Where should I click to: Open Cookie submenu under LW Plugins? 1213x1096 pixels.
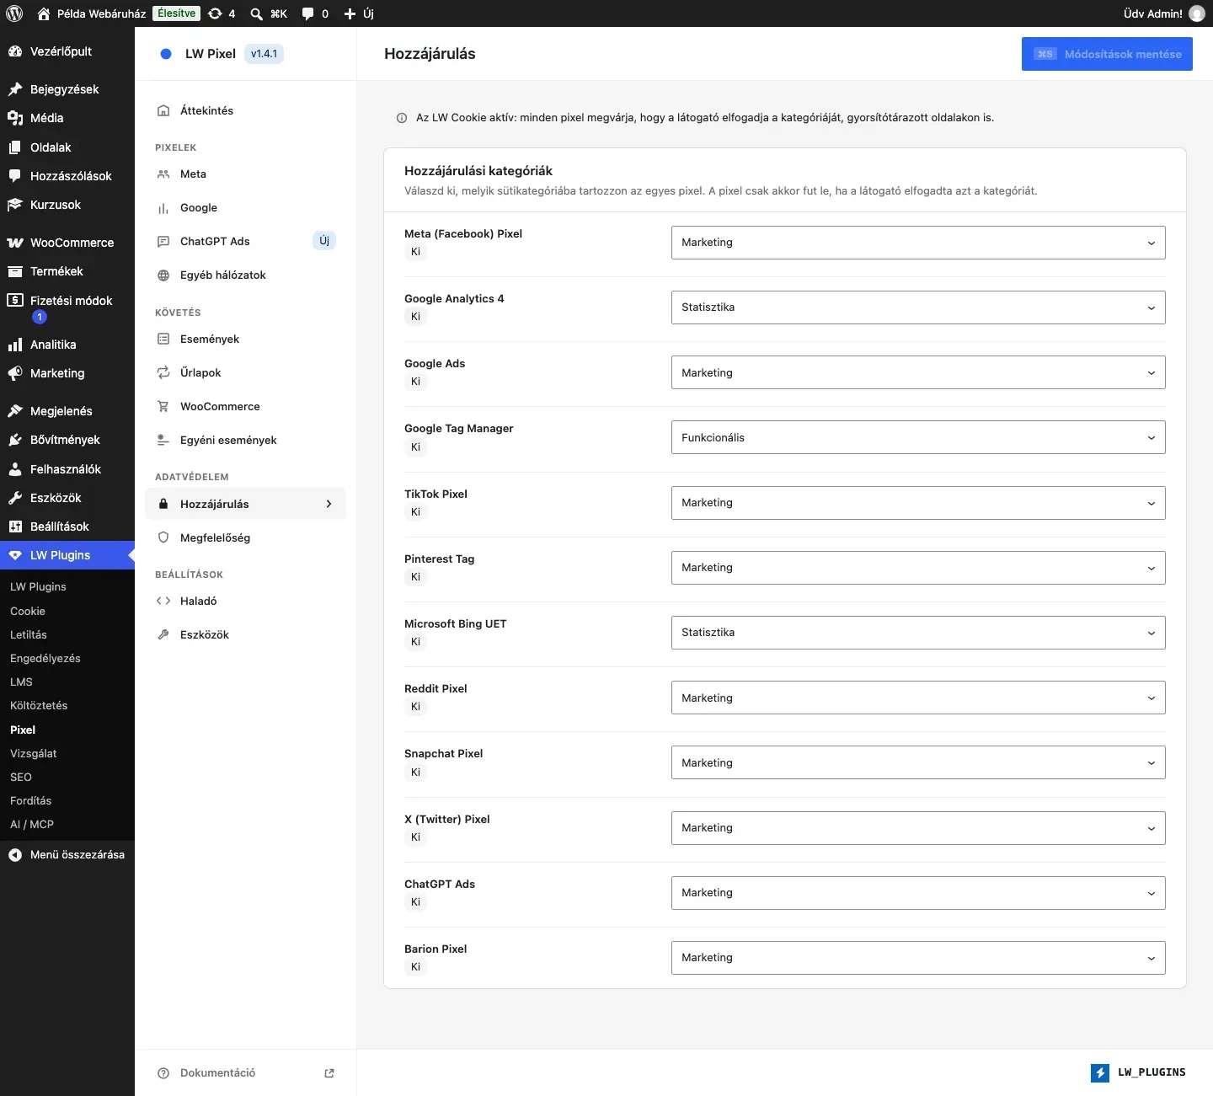28,611
